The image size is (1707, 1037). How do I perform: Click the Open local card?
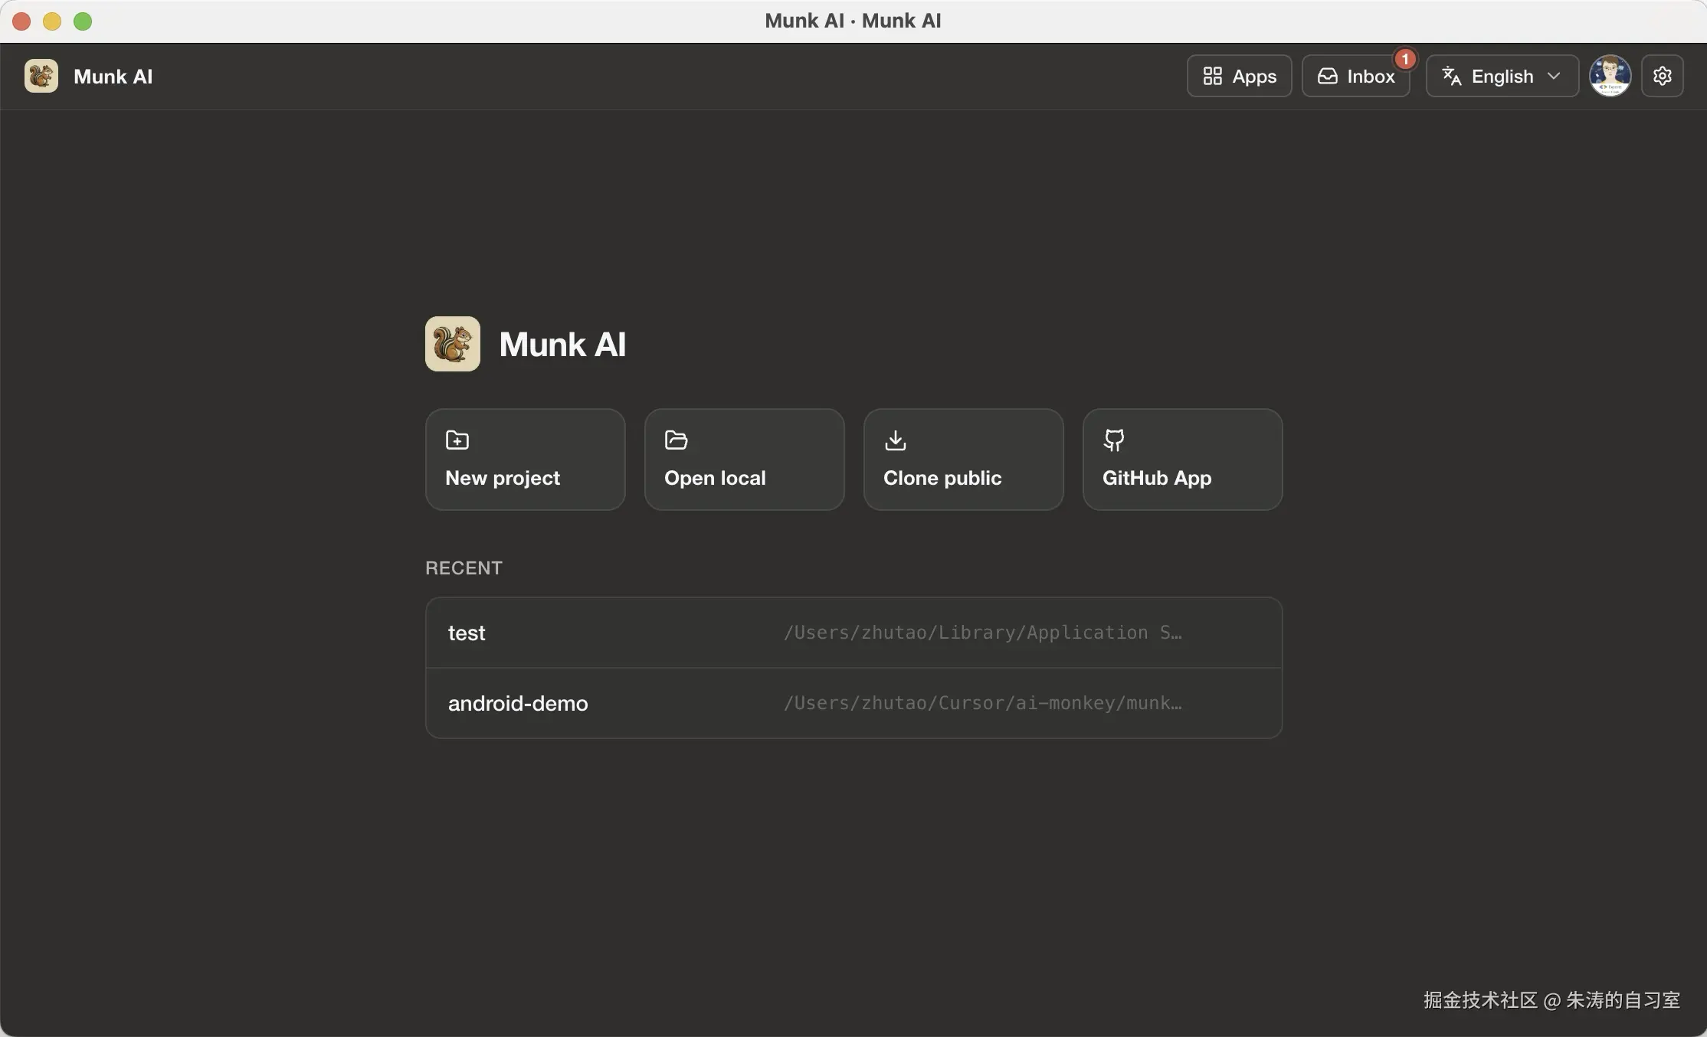pyautogui.click(x=744, y=460)
